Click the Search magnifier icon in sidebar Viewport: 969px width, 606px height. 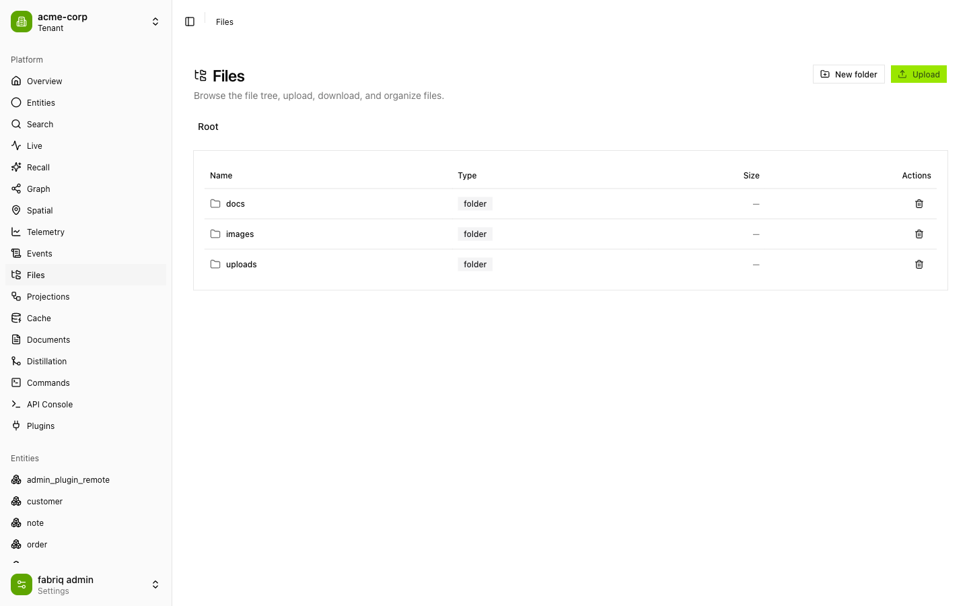tap(16, 124)
